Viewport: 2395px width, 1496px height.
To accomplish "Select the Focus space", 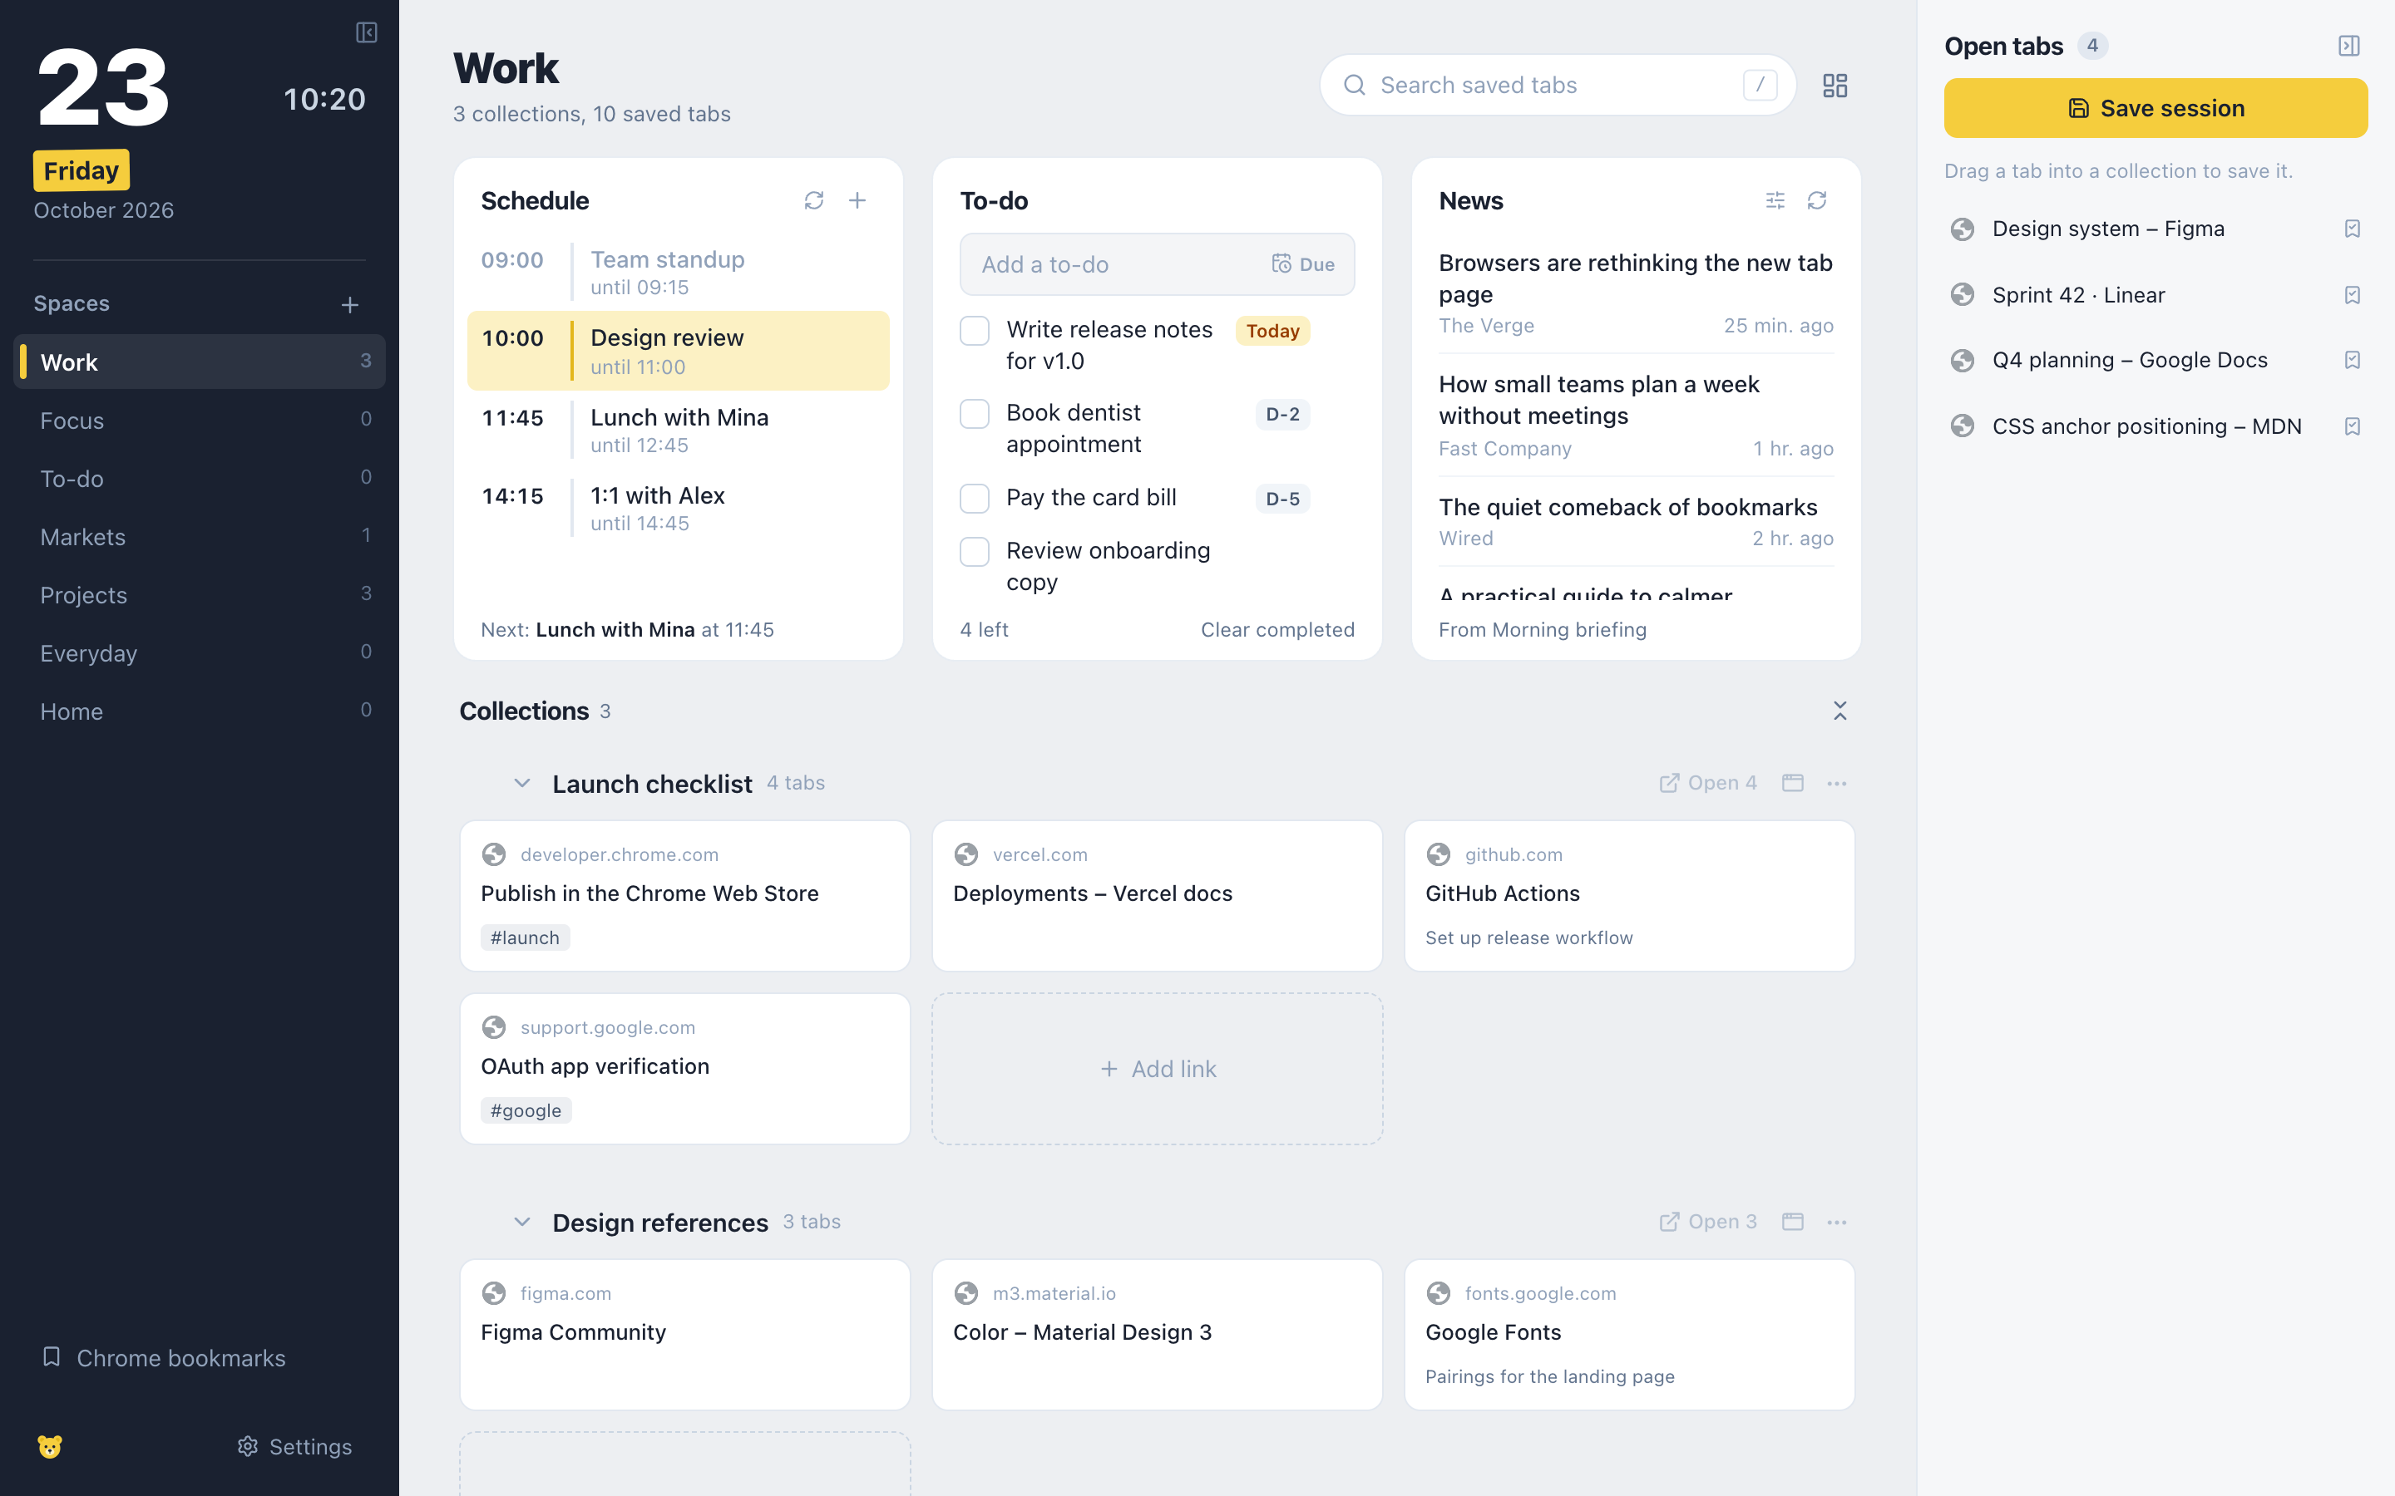I will pos(200,421).
